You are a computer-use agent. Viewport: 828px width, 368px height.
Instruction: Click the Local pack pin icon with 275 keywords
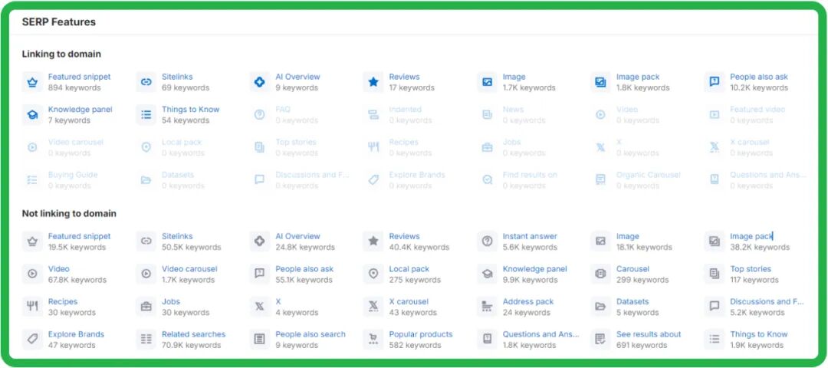pyautogui.click(x=373, y=274)
